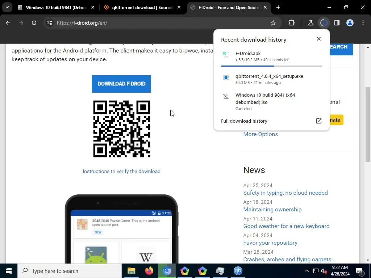
Task: Click the F-Droid QR code image
Action: [x=122, y=129]
